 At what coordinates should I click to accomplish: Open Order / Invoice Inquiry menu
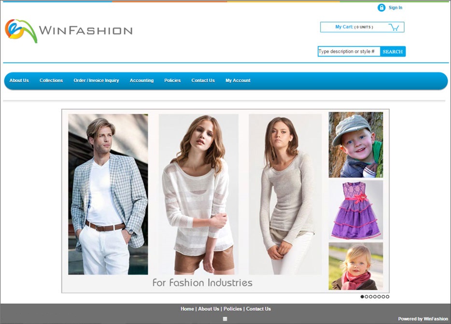(x=96, y=81)
